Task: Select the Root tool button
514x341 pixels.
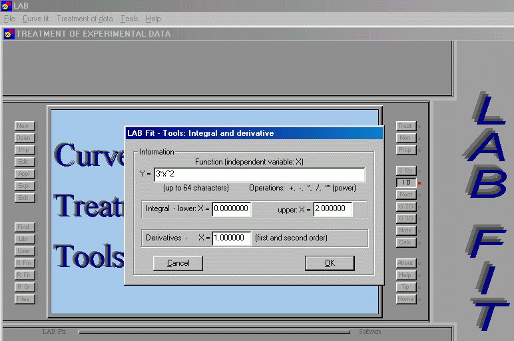Action: 405,194
